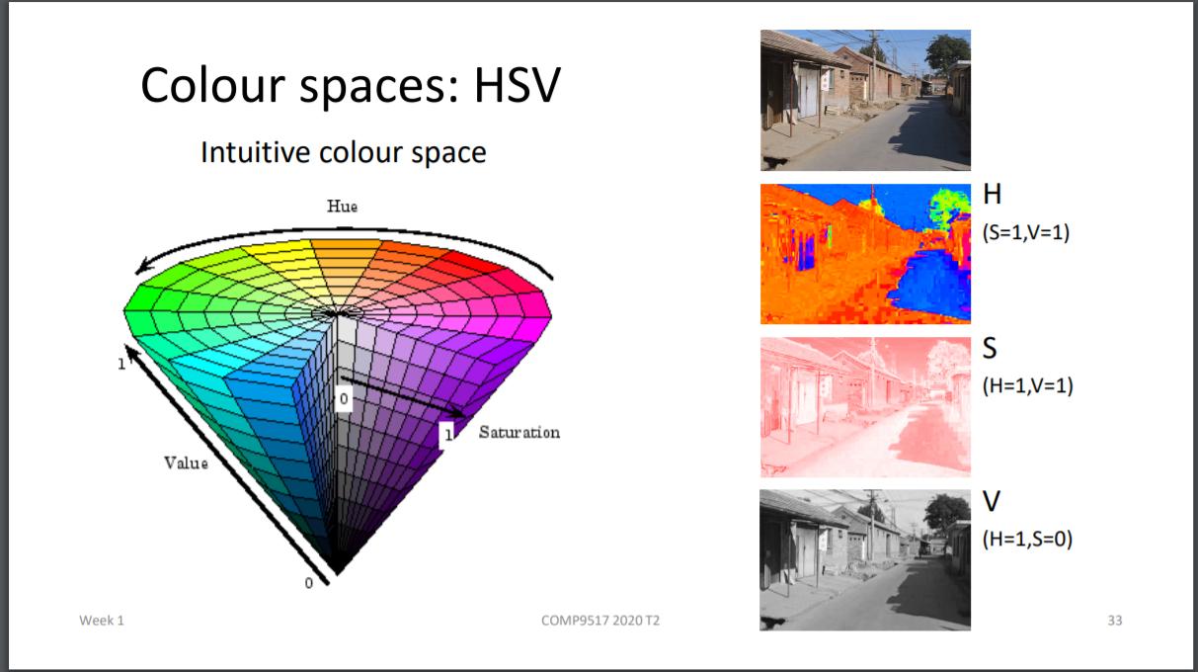Click the "(H=1,V=1)" caption text
1198x672 pixels.
(x=1027, y=386)
